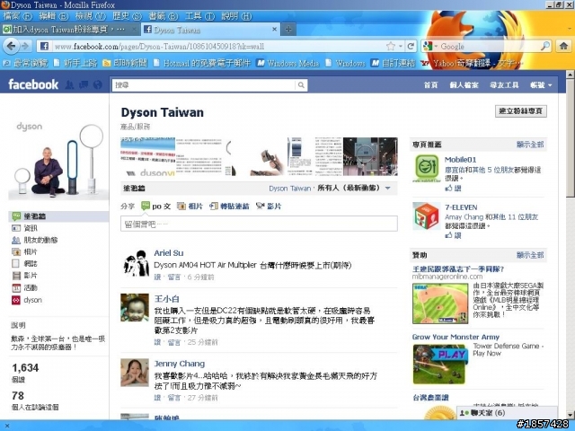Close the Dyson Taiwan tab
Viewport: 575px width, 431px height.
coord(274,30)
